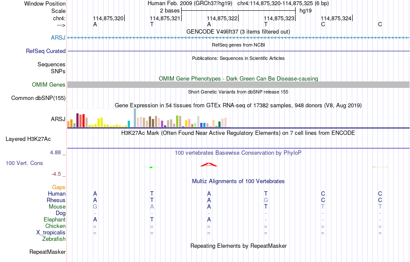Click the red conservation peak in PhyloP track
410x262 pixels.
[x=208, y=165]
